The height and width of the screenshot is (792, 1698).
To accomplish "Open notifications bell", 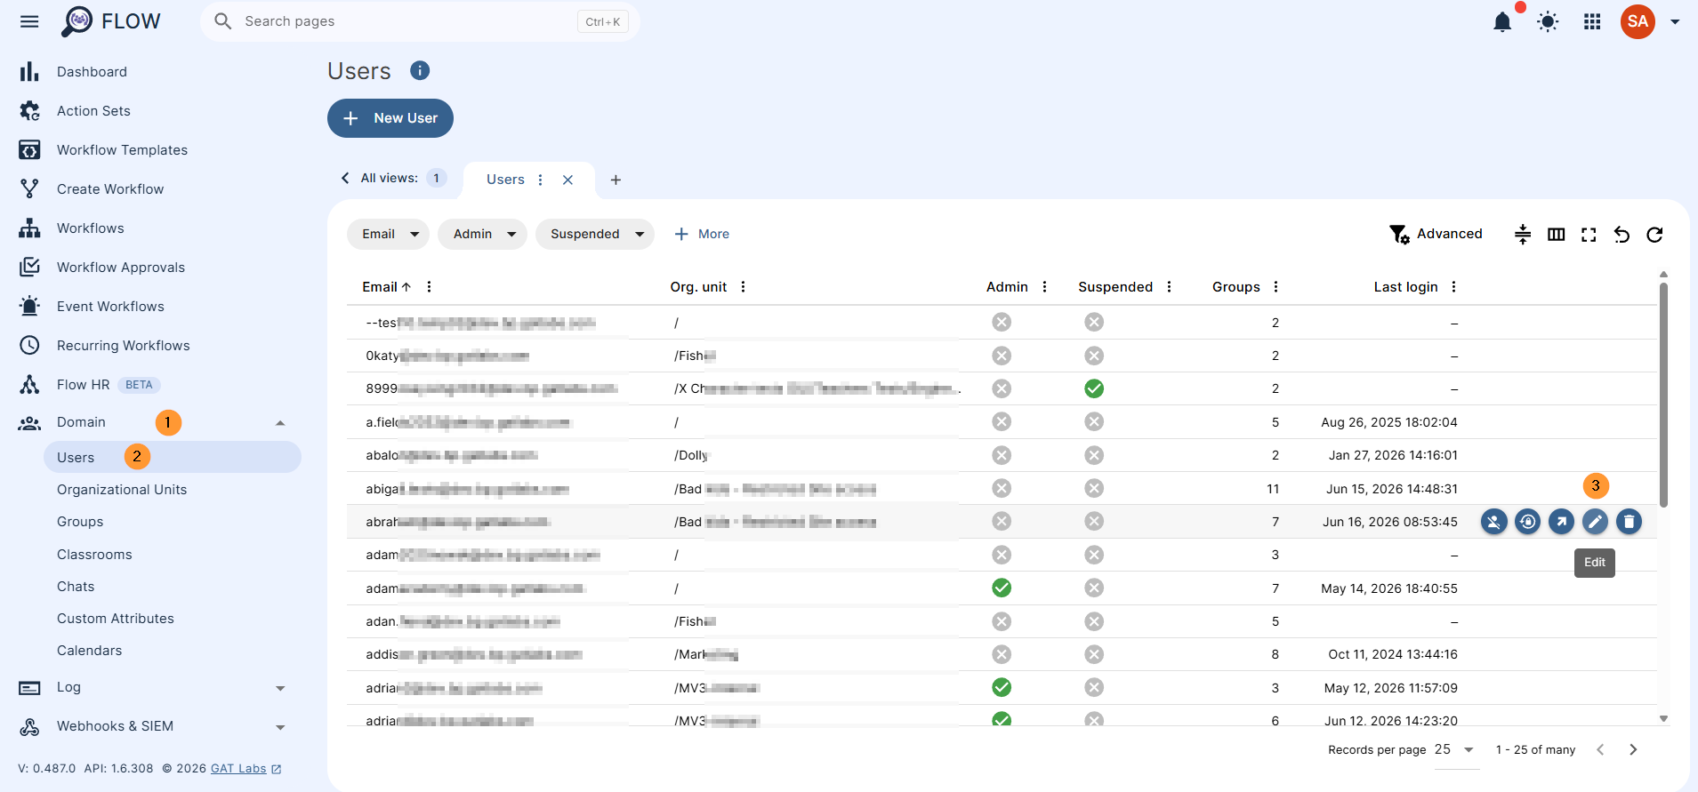I will (1502, 21).
